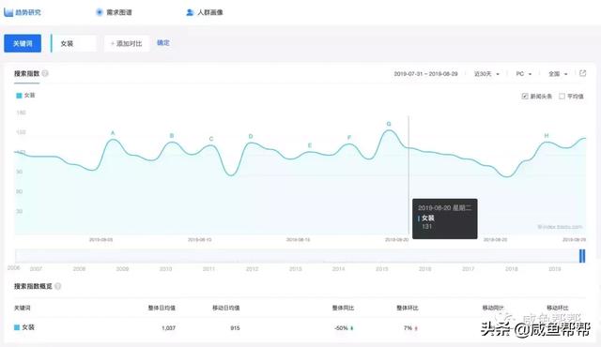Click the 915 mobile average value
Viewport: 601px width, 347px height.
(x=235, y=328)
